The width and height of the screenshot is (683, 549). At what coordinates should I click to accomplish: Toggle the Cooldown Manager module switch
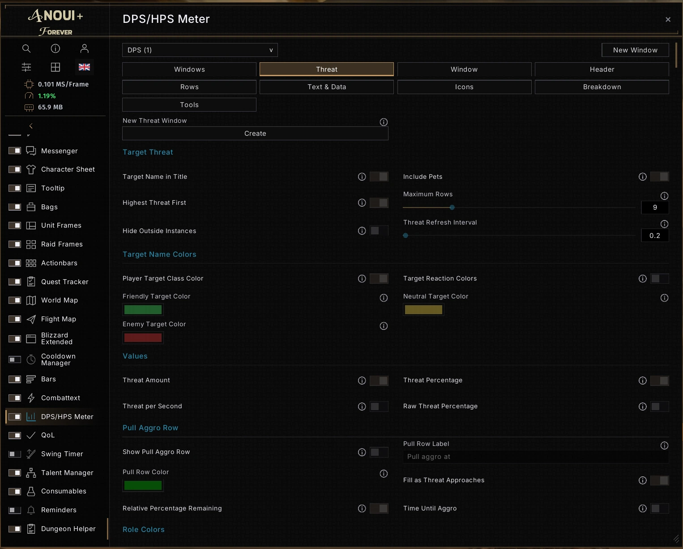click(x=15, y=359)
